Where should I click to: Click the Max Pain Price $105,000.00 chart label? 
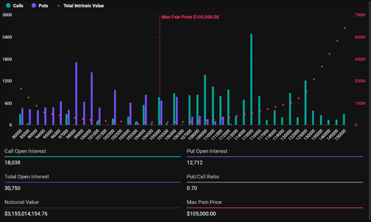tap(190, 17)
